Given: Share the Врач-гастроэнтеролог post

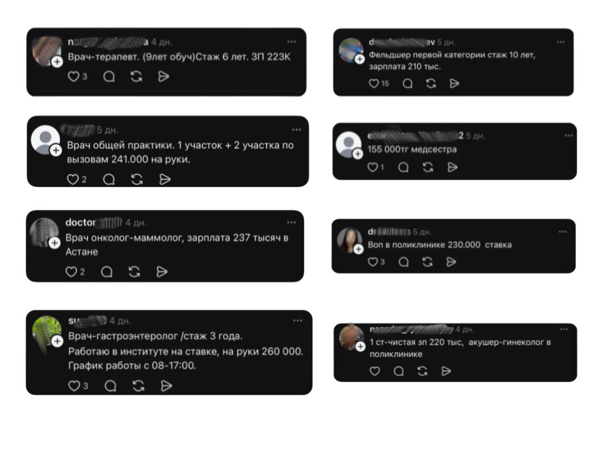Looking at the screenshot, I should point(166,386).
